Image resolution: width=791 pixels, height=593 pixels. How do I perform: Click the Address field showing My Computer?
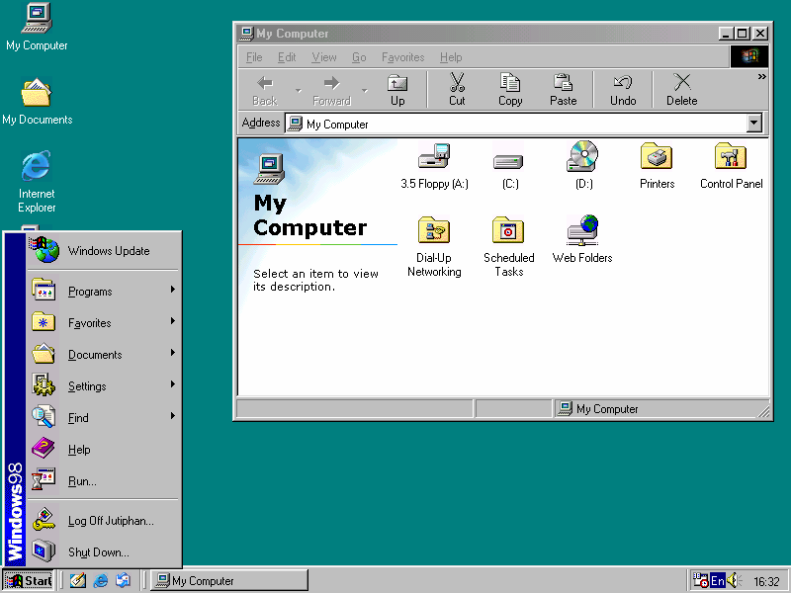[515, 123]
